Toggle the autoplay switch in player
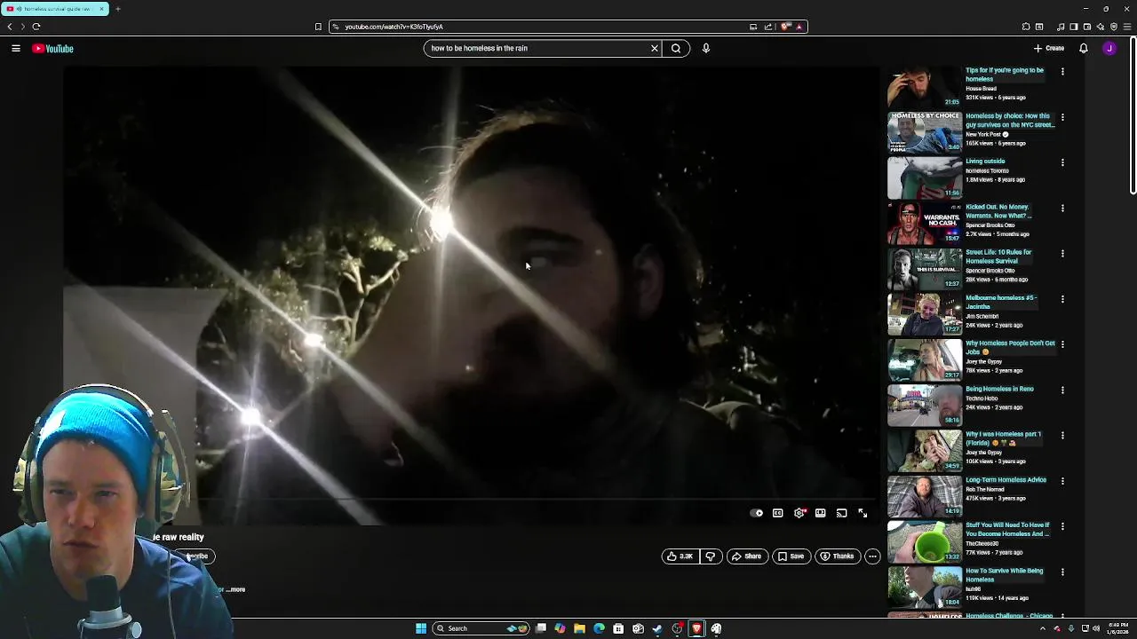 (x=757, y=513)
